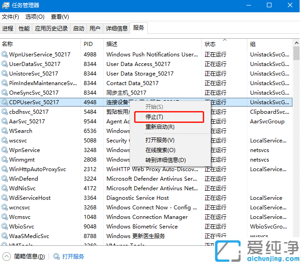This screenshot has width=301, height=264.
Task: Click the gear icon beside CDPUserSvc_50217
Action: (x=5, y=102)
